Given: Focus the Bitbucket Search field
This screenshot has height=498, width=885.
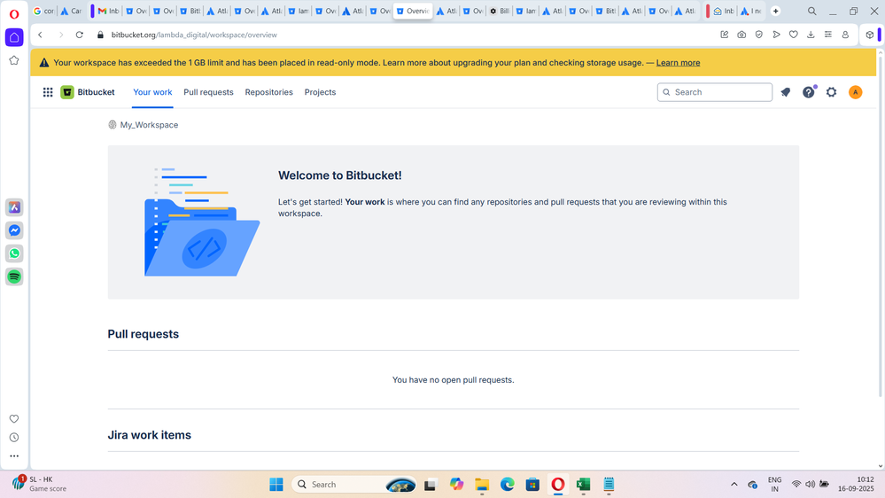Looking at the screenshot, I should point(715,92).
